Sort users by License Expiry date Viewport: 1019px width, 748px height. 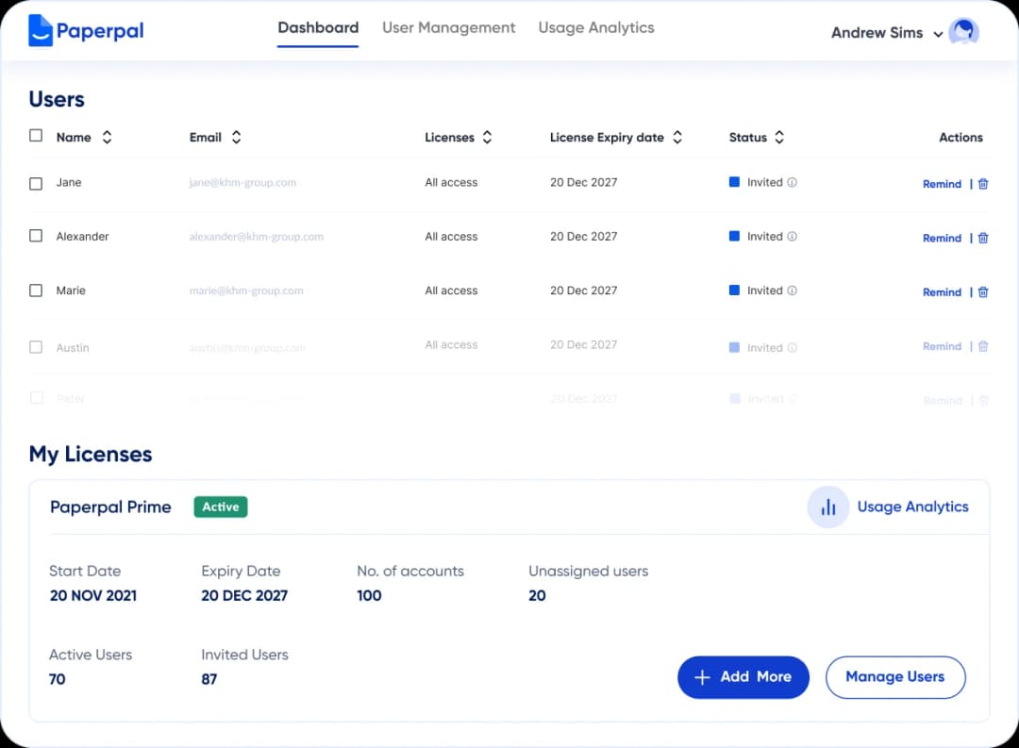pos(677,137)
